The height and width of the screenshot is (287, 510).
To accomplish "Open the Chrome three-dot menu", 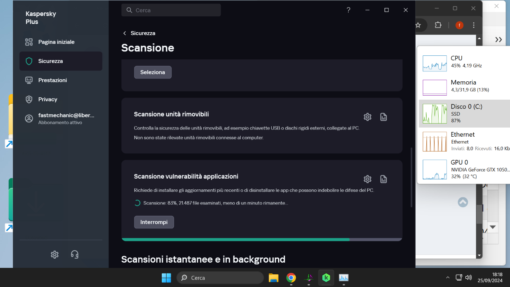I will coord(474,25).
